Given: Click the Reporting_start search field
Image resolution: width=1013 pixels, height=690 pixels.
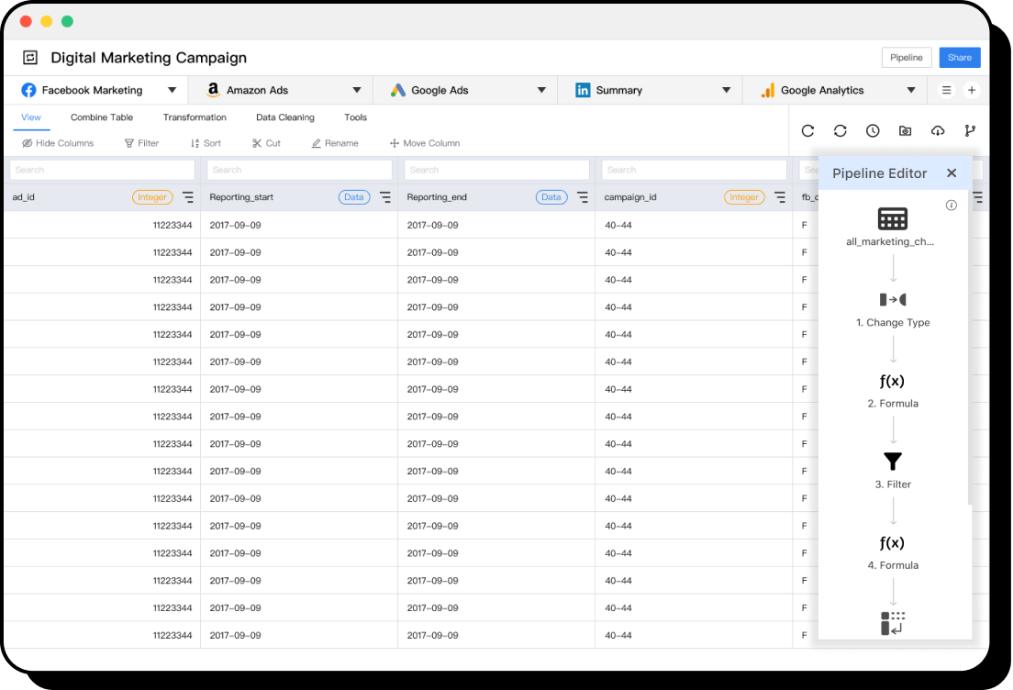Looking at the screenshot, I should [299, 170].
